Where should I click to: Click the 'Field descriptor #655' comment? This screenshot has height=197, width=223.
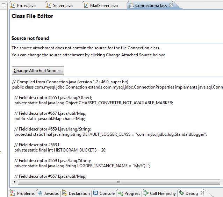click(53, 98)
